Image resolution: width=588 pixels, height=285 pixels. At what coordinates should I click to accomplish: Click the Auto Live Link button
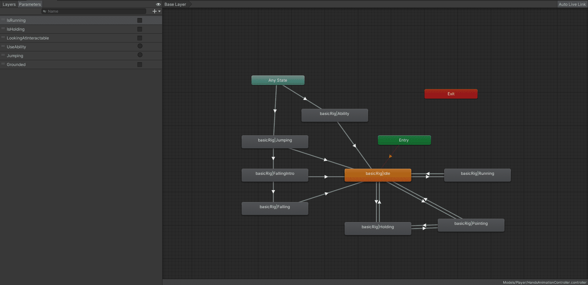572,4
